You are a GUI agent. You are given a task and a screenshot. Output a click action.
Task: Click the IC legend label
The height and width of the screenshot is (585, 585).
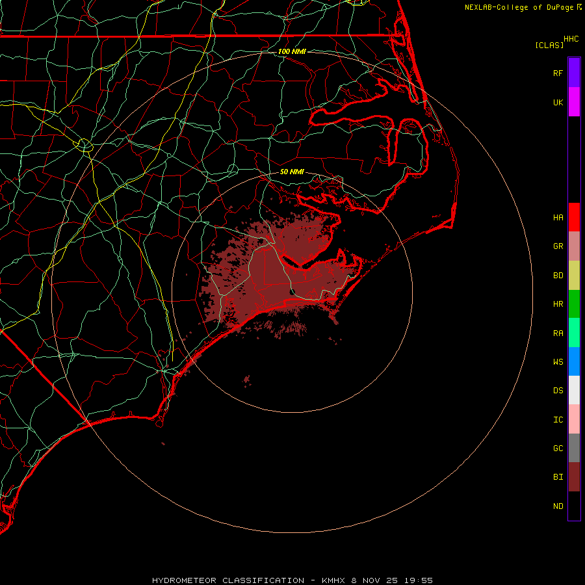coord(558,420)
